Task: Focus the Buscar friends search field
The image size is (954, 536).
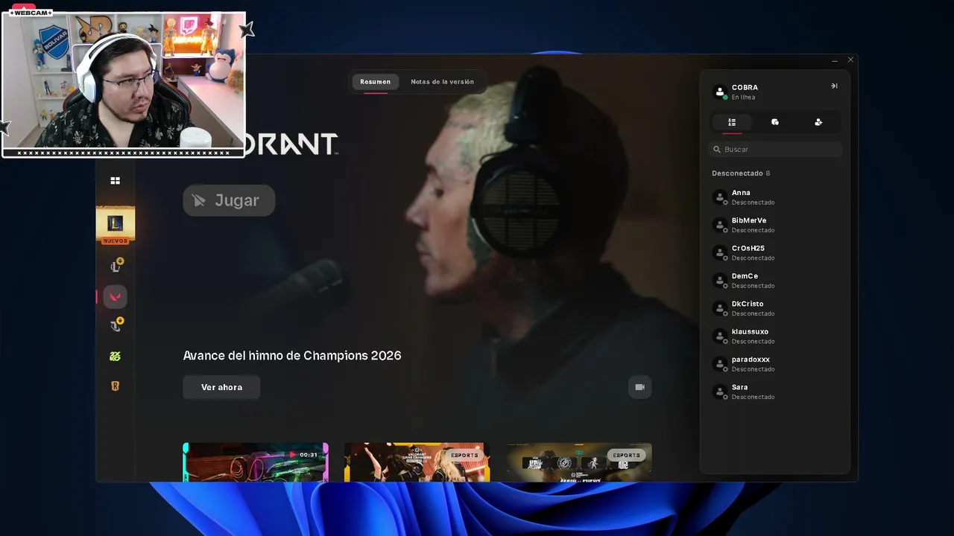Action: (x=775, y=150)
